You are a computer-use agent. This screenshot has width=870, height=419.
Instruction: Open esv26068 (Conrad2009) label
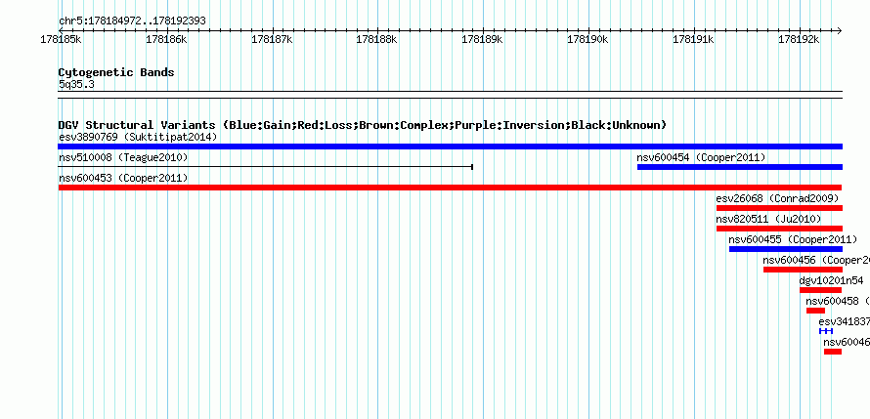777,198
